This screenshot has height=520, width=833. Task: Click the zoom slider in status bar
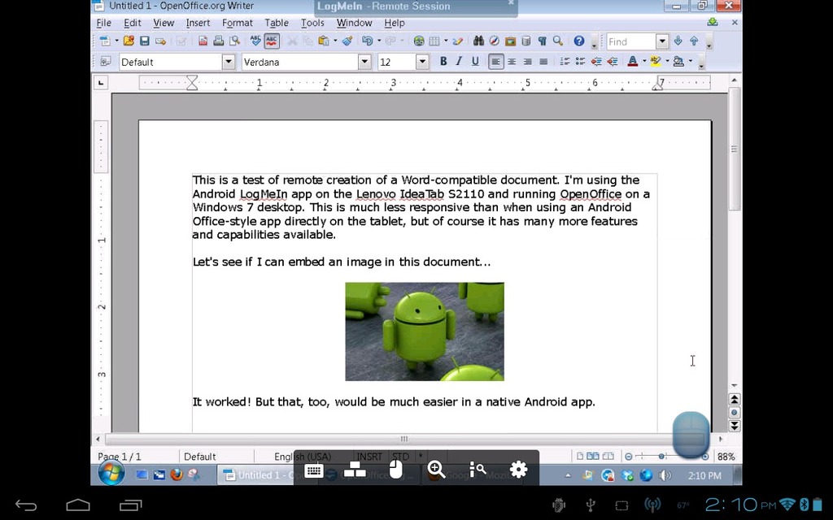(667, 457)
